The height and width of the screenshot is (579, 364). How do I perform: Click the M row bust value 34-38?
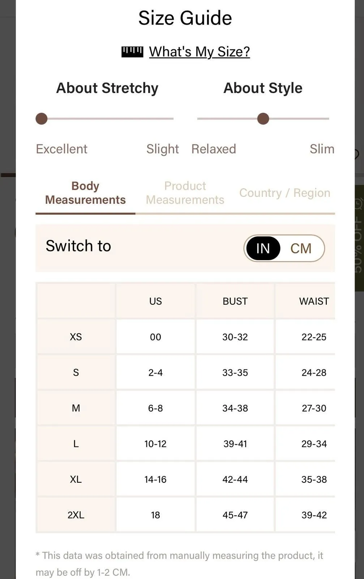click(x=235, y=408)
